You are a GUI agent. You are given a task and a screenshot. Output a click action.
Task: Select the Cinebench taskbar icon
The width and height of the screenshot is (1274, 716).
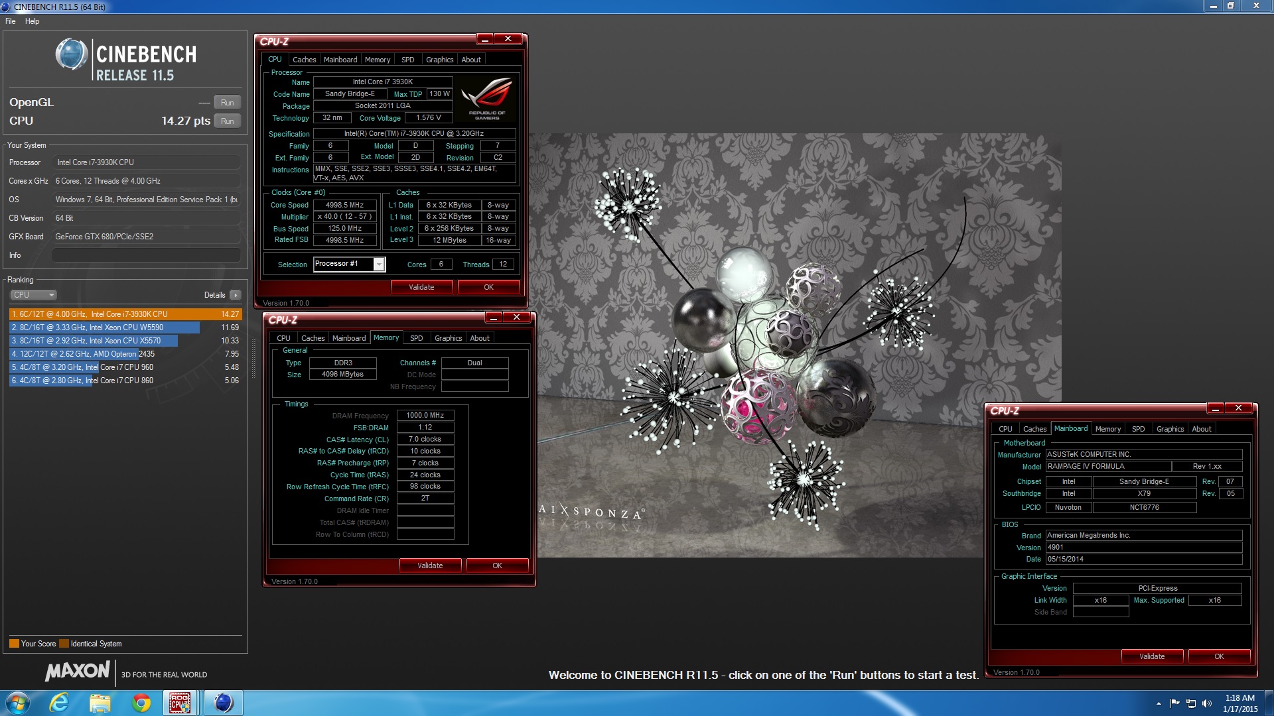point(224,703)
